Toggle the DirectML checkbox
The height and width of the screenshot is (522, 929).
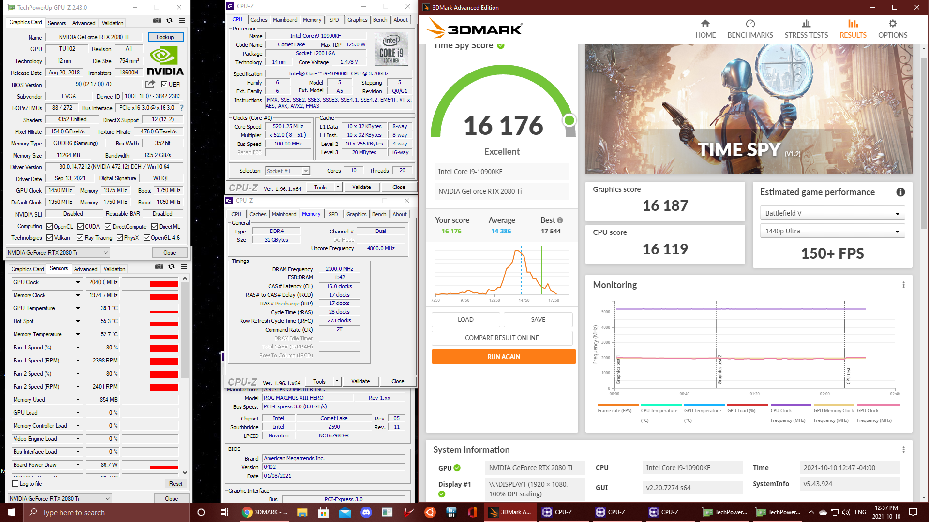[154, 227]
